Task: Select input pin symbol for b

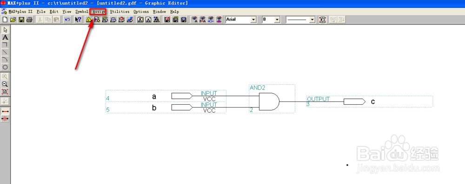Action: [182, 107]
